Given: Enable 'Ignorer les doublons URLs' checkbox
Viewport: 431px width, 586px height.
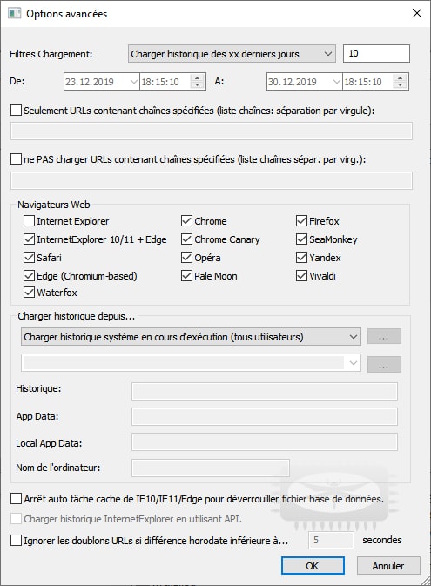Looking at the screenshot, I should tap(16, 541).
